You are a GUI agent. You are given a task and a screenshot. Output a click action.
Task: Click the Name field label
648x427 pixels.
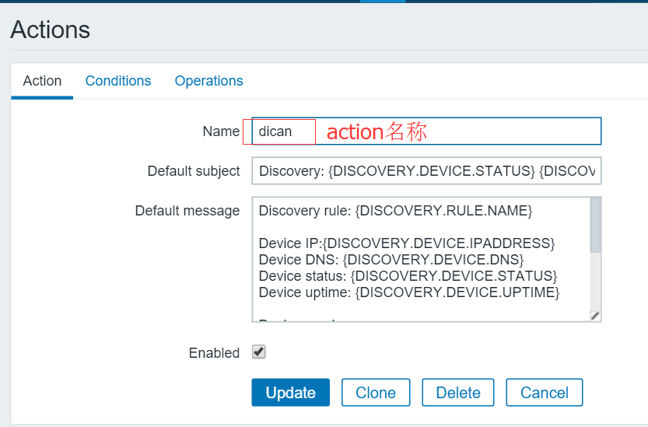click(221, 131)
